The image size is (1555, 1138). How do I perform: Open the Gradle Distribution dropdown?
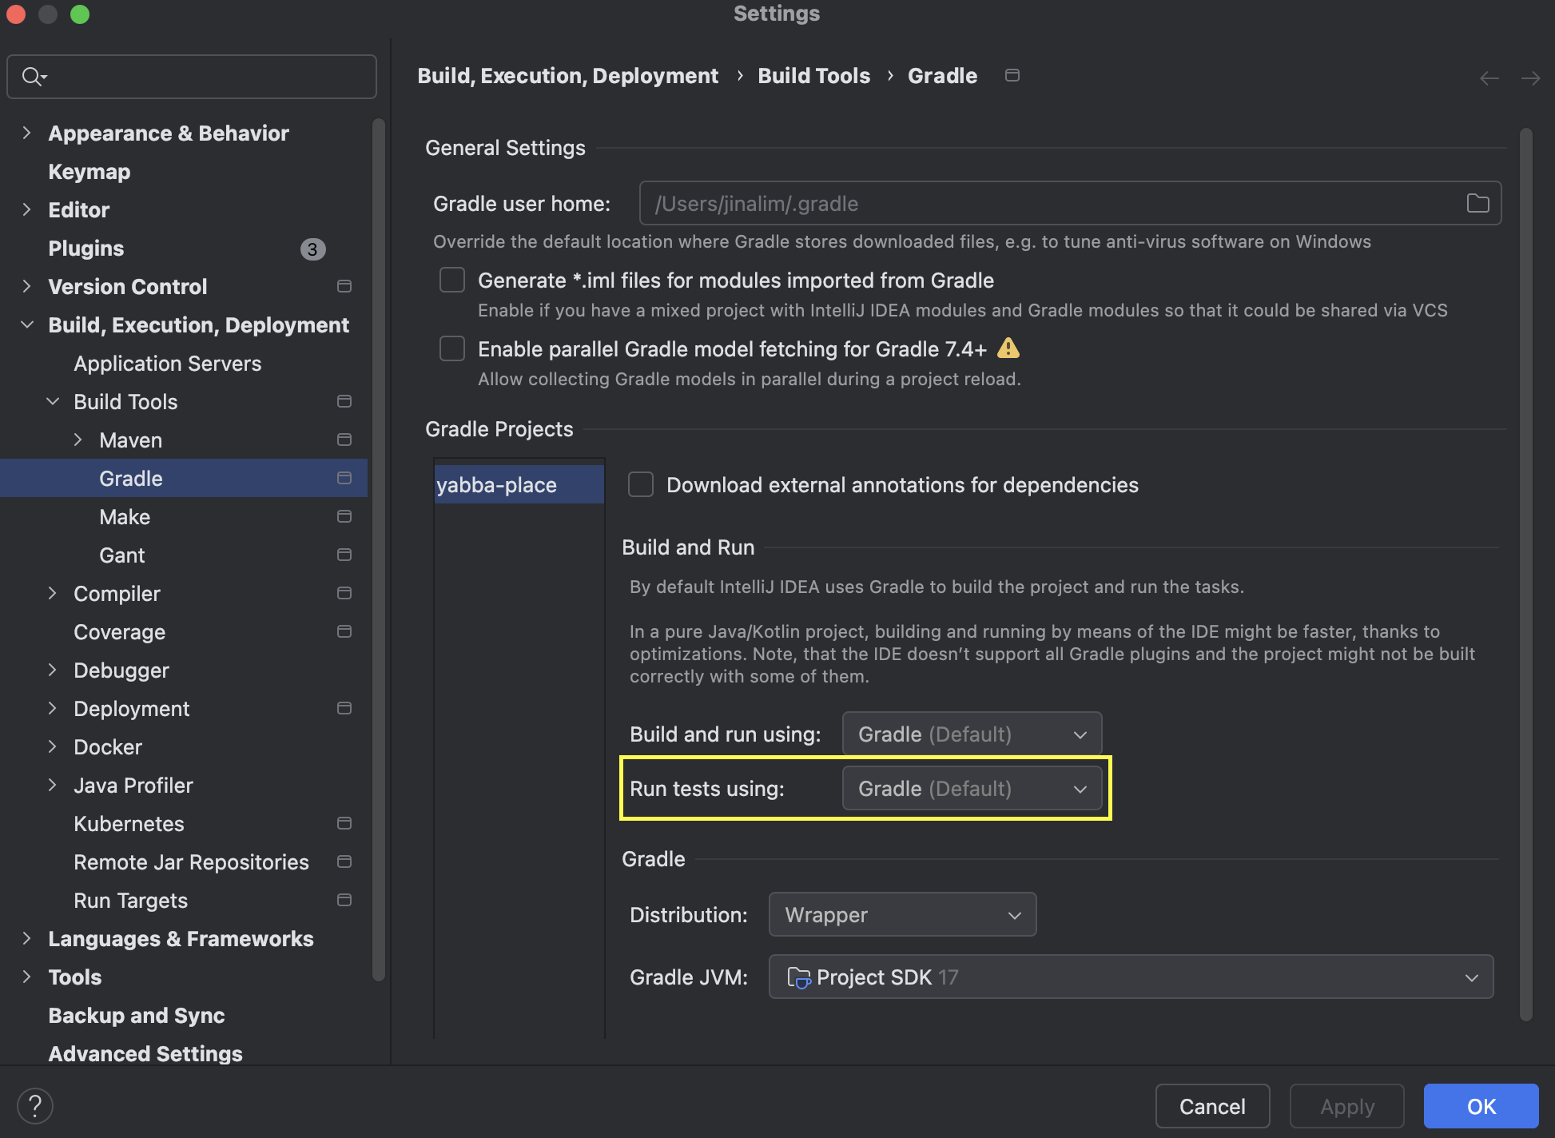click(902, 914)
